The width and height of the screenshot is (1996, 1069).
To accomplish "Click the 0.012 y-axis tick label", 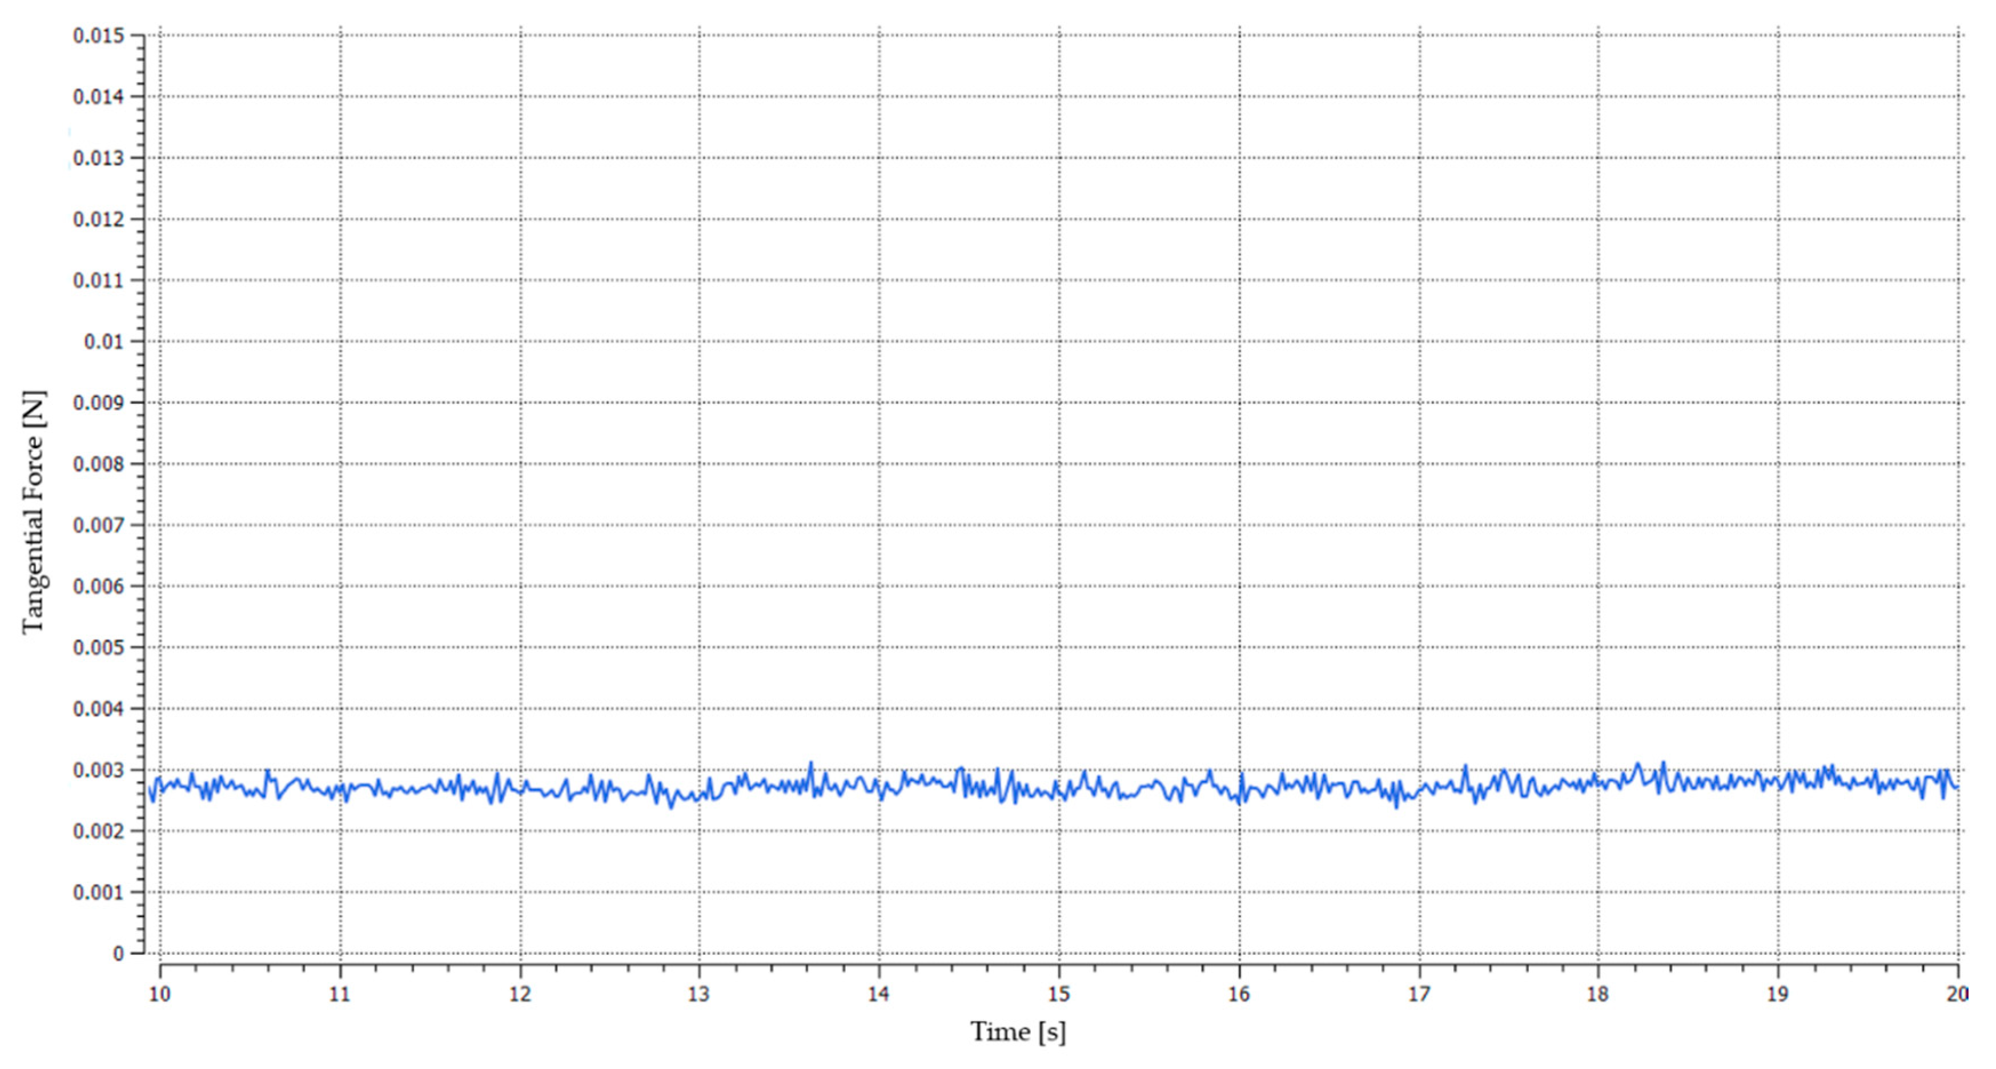I will (x=98, y=219).
